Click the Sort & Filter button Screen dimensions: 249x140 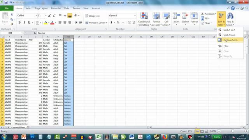[x=221, y=19]
